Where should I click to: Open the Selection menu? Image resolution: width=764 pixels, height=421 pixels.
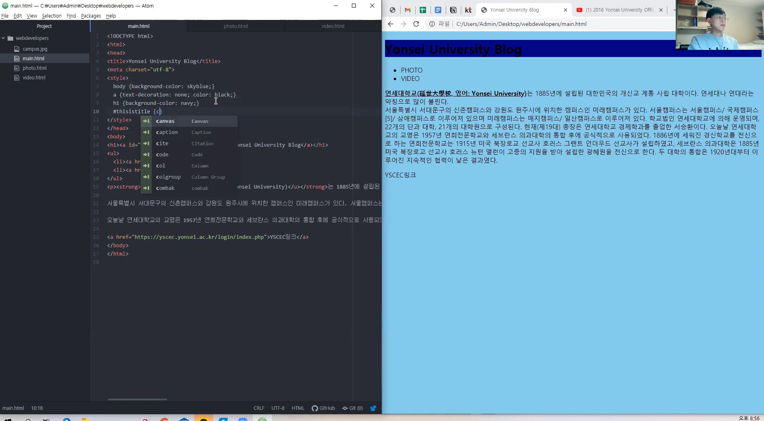click(52, 16)
